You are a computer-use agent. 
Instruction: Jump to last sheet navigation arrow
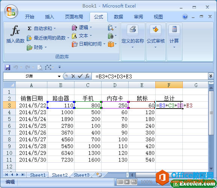pyautogui.click(x=23, y=175)
